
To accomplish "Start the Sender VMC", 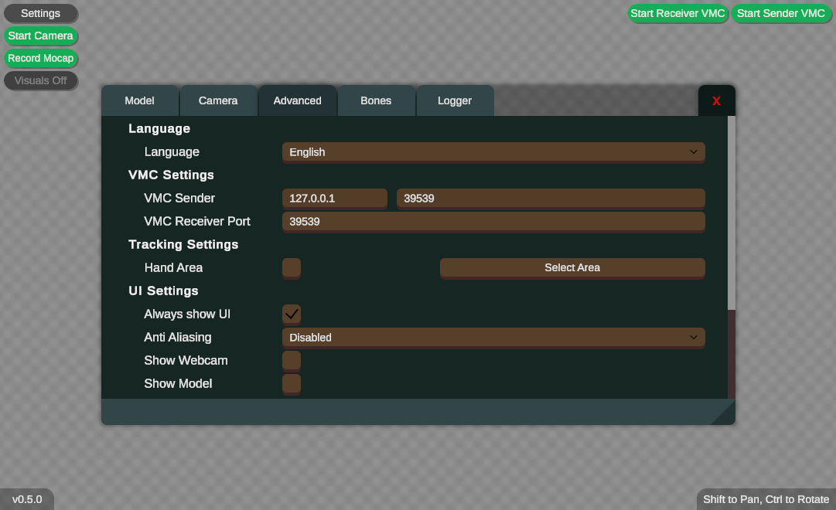I will pos(780,13).
